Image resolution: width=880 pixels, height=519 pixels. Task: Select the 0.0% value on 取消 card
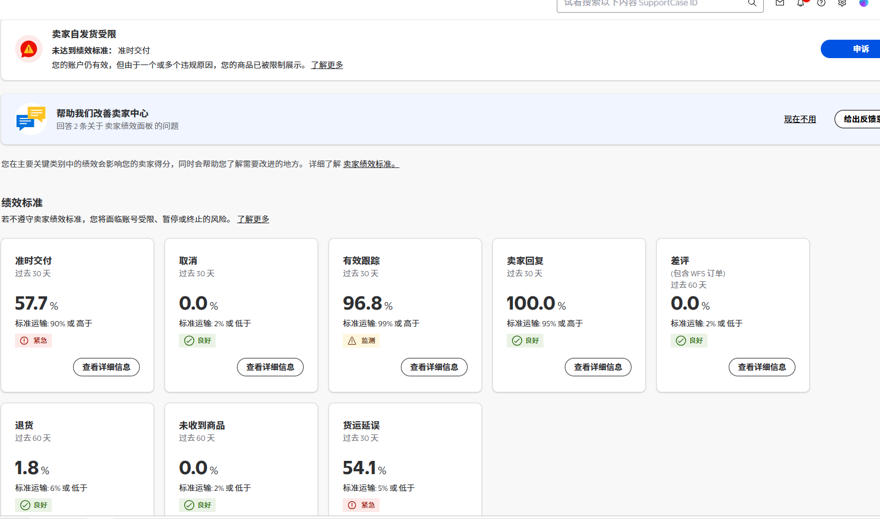point(199,303)
